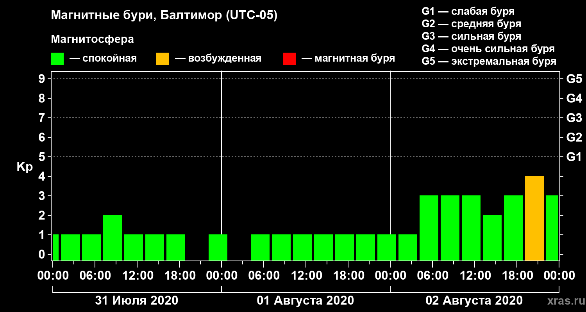Select the Kp 2 bar on 02 Августа
The width and height of the screenshot is (586, 312).
point(492,238)
